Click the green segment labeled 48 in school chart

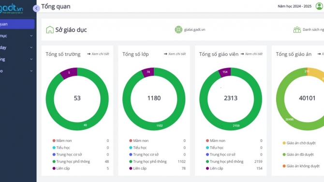pyautogui.click(x=85, y=125)
